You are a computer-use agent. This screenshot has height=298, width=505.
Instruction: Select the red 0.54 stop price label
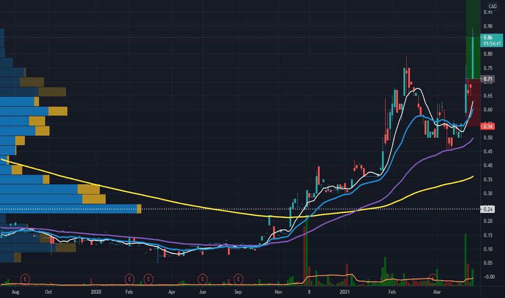pos(488,126)
